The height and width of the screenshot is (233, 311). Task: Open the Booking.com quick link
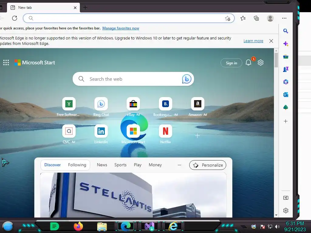click(x=166, y=106)
